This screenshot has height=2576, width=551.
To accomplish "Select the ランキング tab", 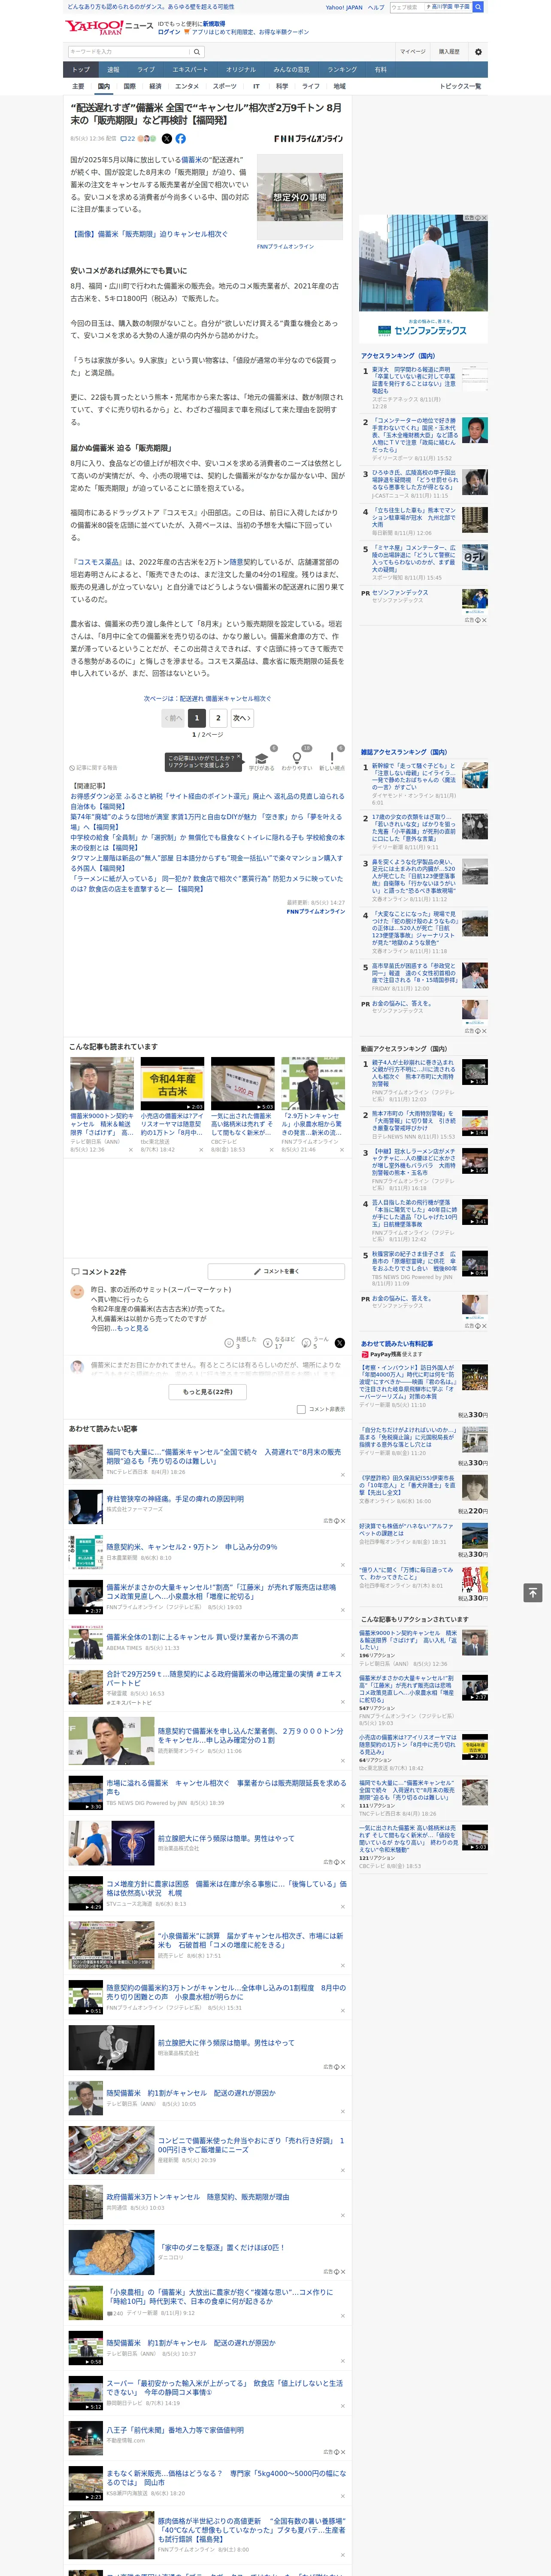I will 342,70.
